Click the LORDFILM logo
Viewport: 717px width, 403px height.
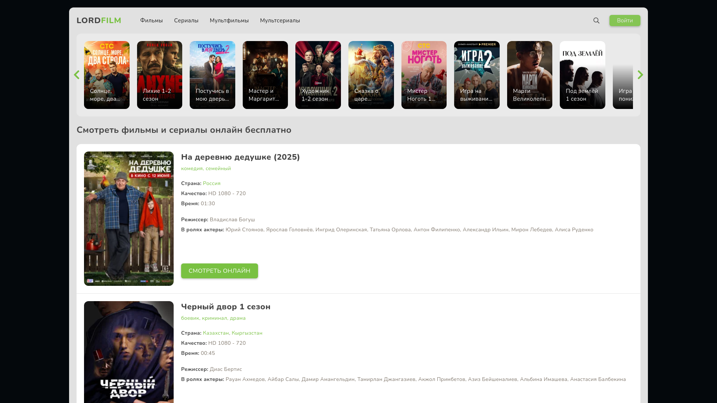[x=99, y=21]
